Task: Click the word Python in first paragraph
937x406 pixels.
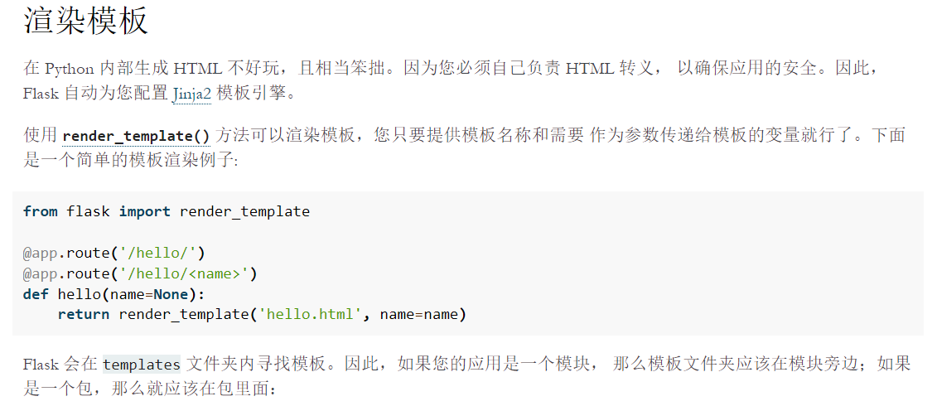Action: [x=70, y=69]
